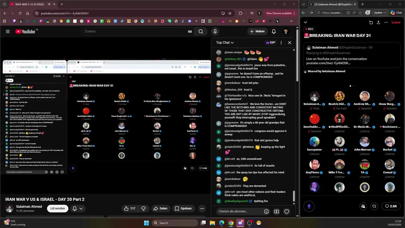405x228 pixels.
Task: Open Chrome media controls icon
Action: pyautogui.click(x=252, y=13)
